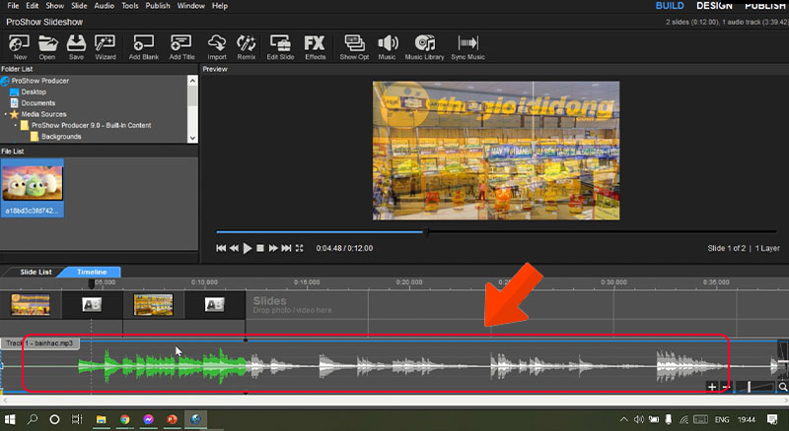Image resolution: width=789 pixels, height=431 pixels.
Task: Click the Add Blank slide icon
Action: click(144, 46)
